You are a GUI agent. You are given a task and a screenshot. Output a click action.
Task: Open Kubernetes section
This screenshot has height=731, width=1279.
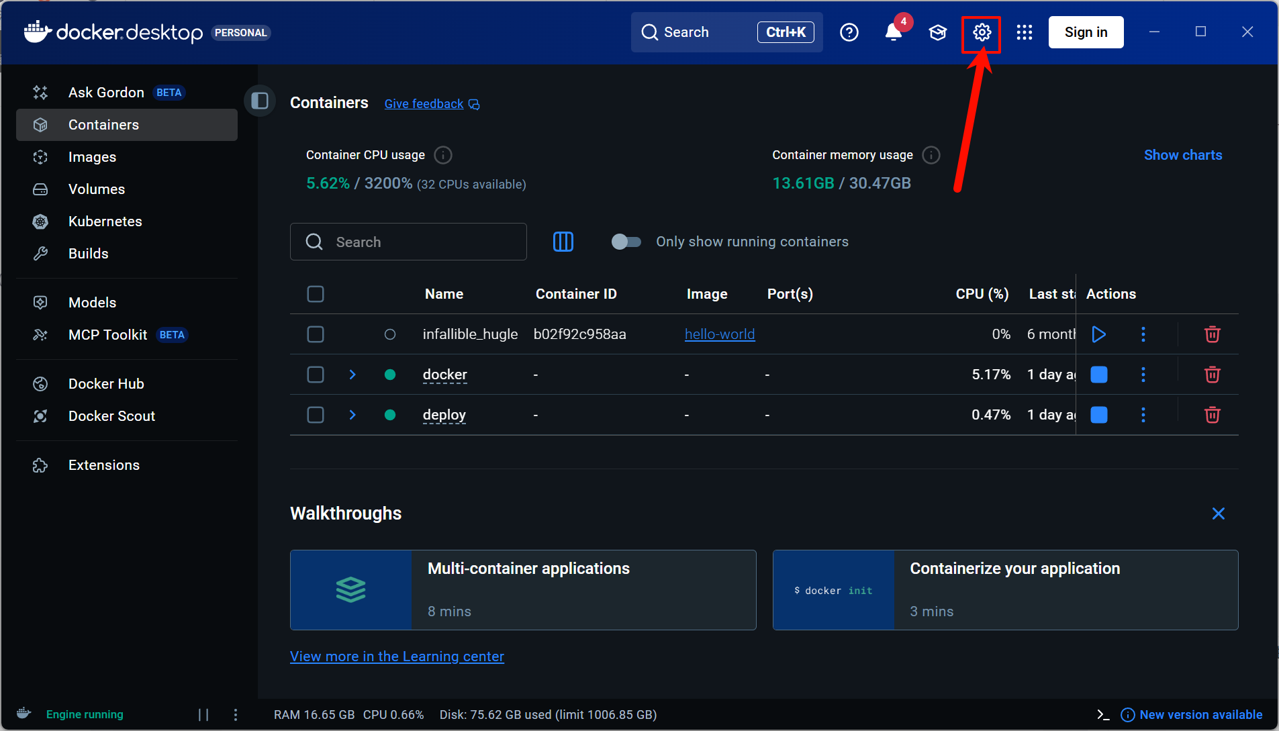click(127, 222)
